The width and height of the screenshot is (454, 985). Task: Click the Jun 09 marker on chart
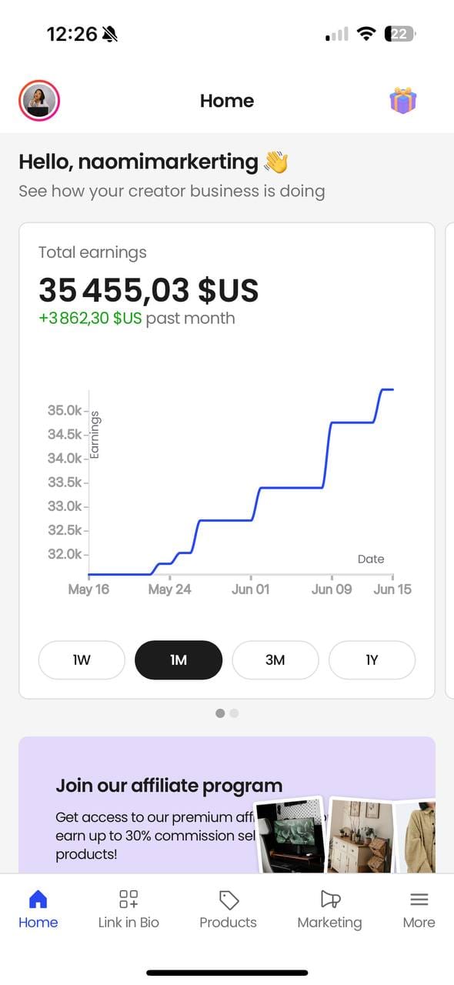332,589
